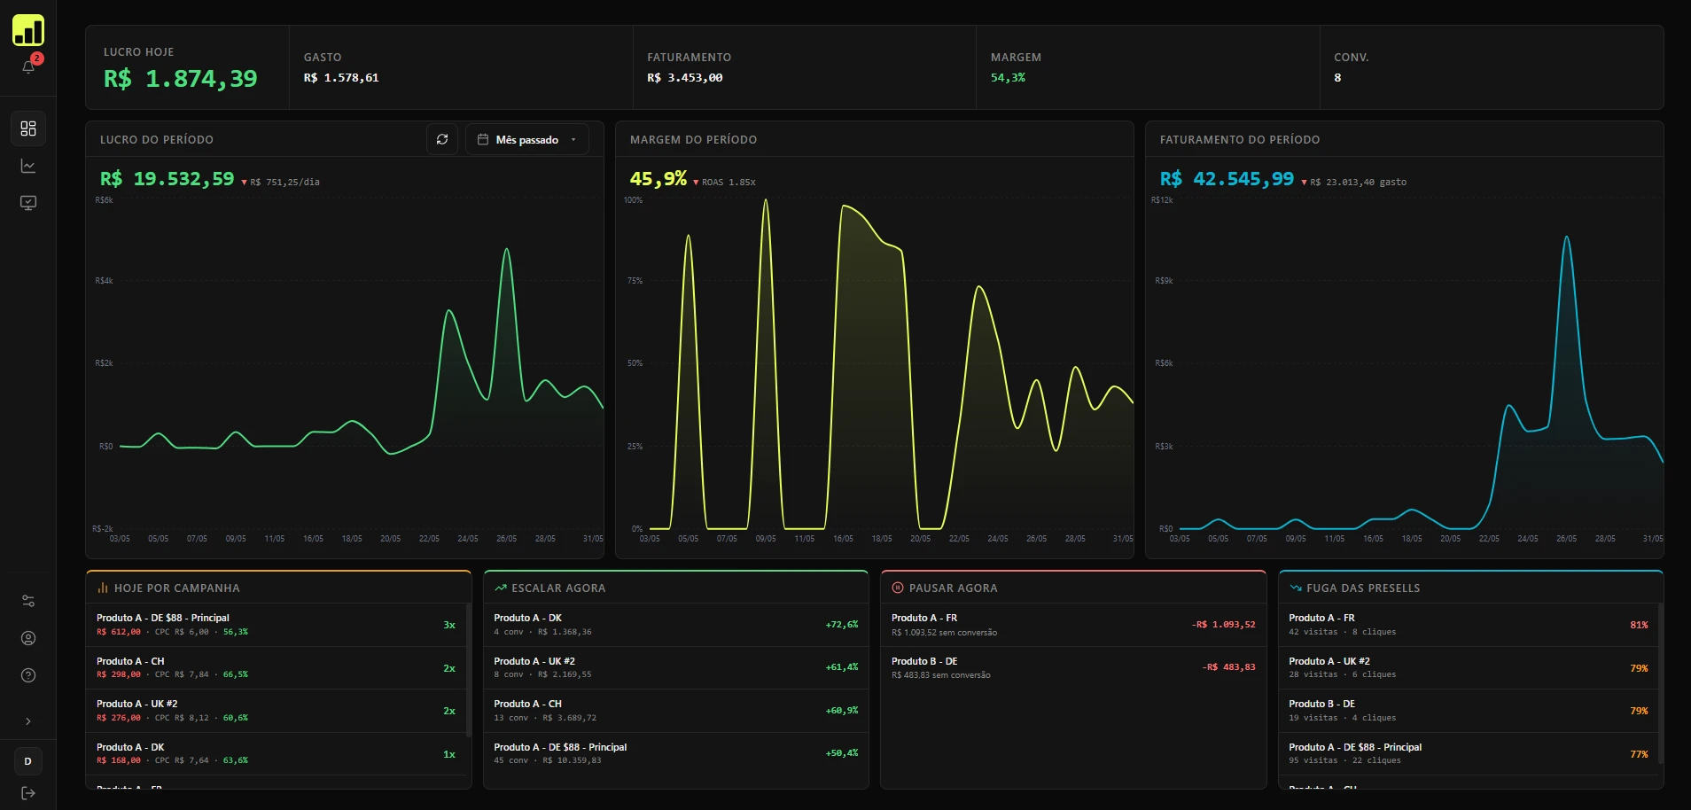Open the help question-mark sidebar icon

coord(28,675)
